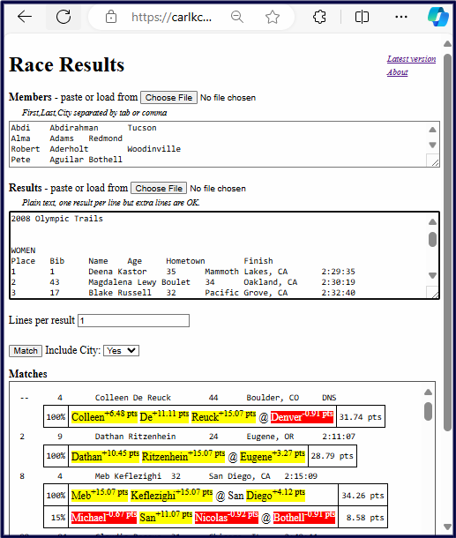Open the zoom magnifier in the address bar
The width and height of the screenshot is (456, 538).
point(237,17)
